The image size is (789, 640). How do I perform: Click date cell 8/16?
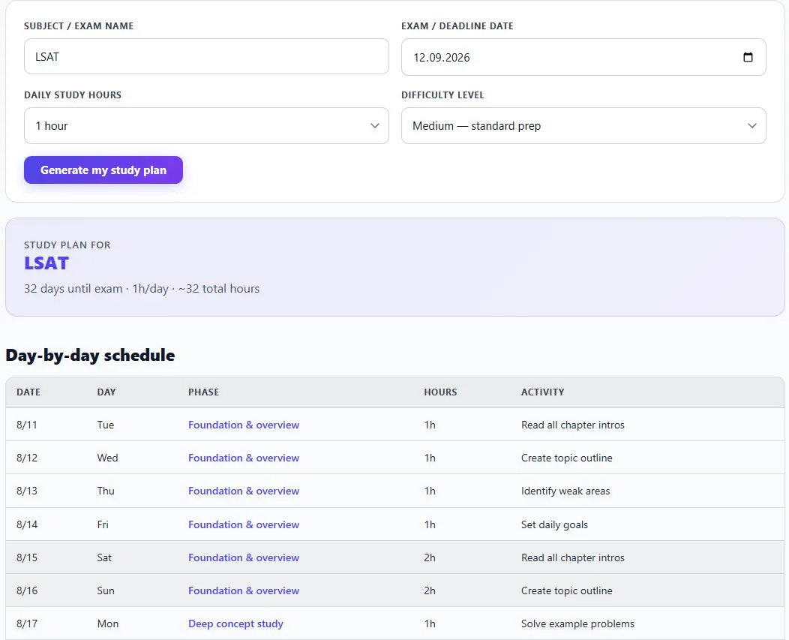[x=27, y=590]
